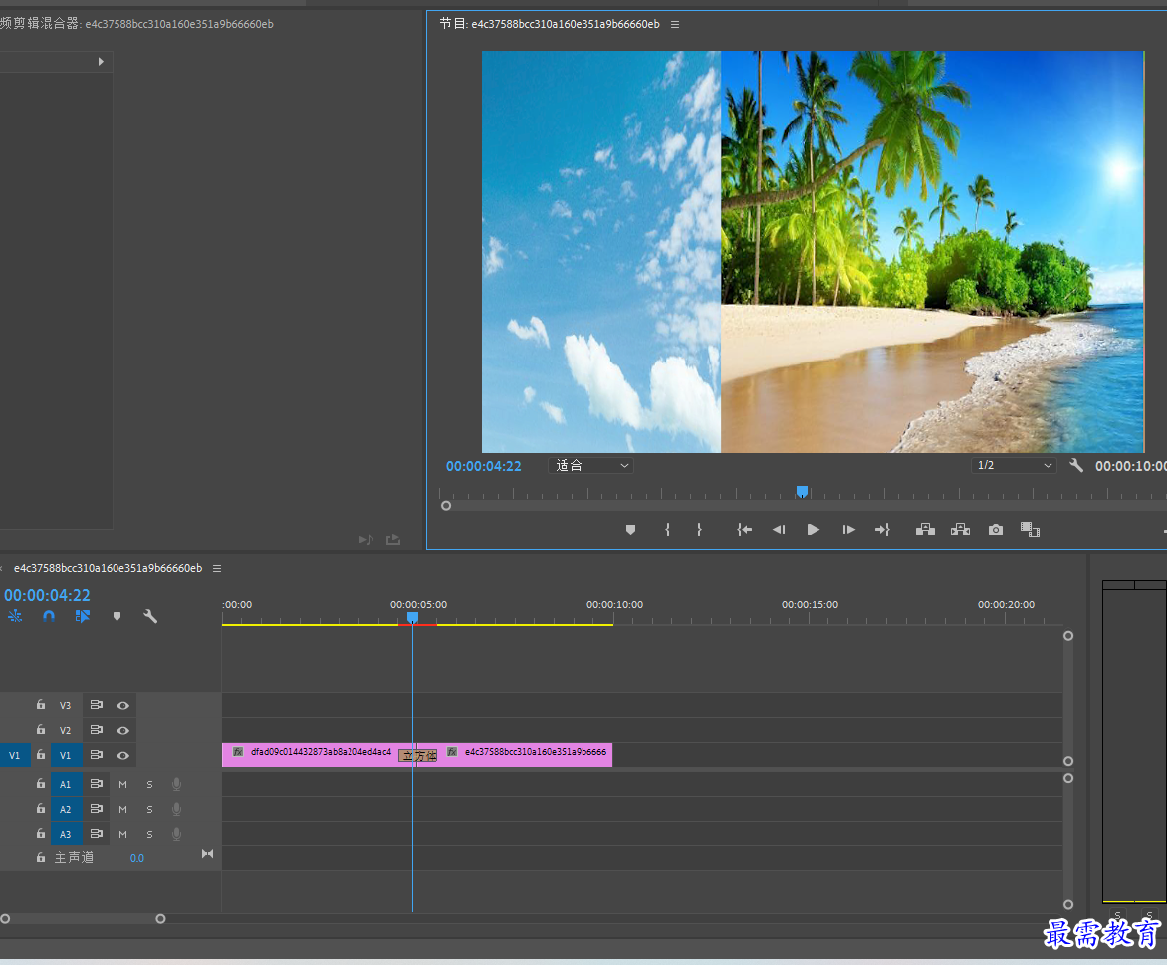The width and height of the screenshot is (1167, 965).
Task: Open Program monitor settings wrench
Action: click(x=1076, y=465)
